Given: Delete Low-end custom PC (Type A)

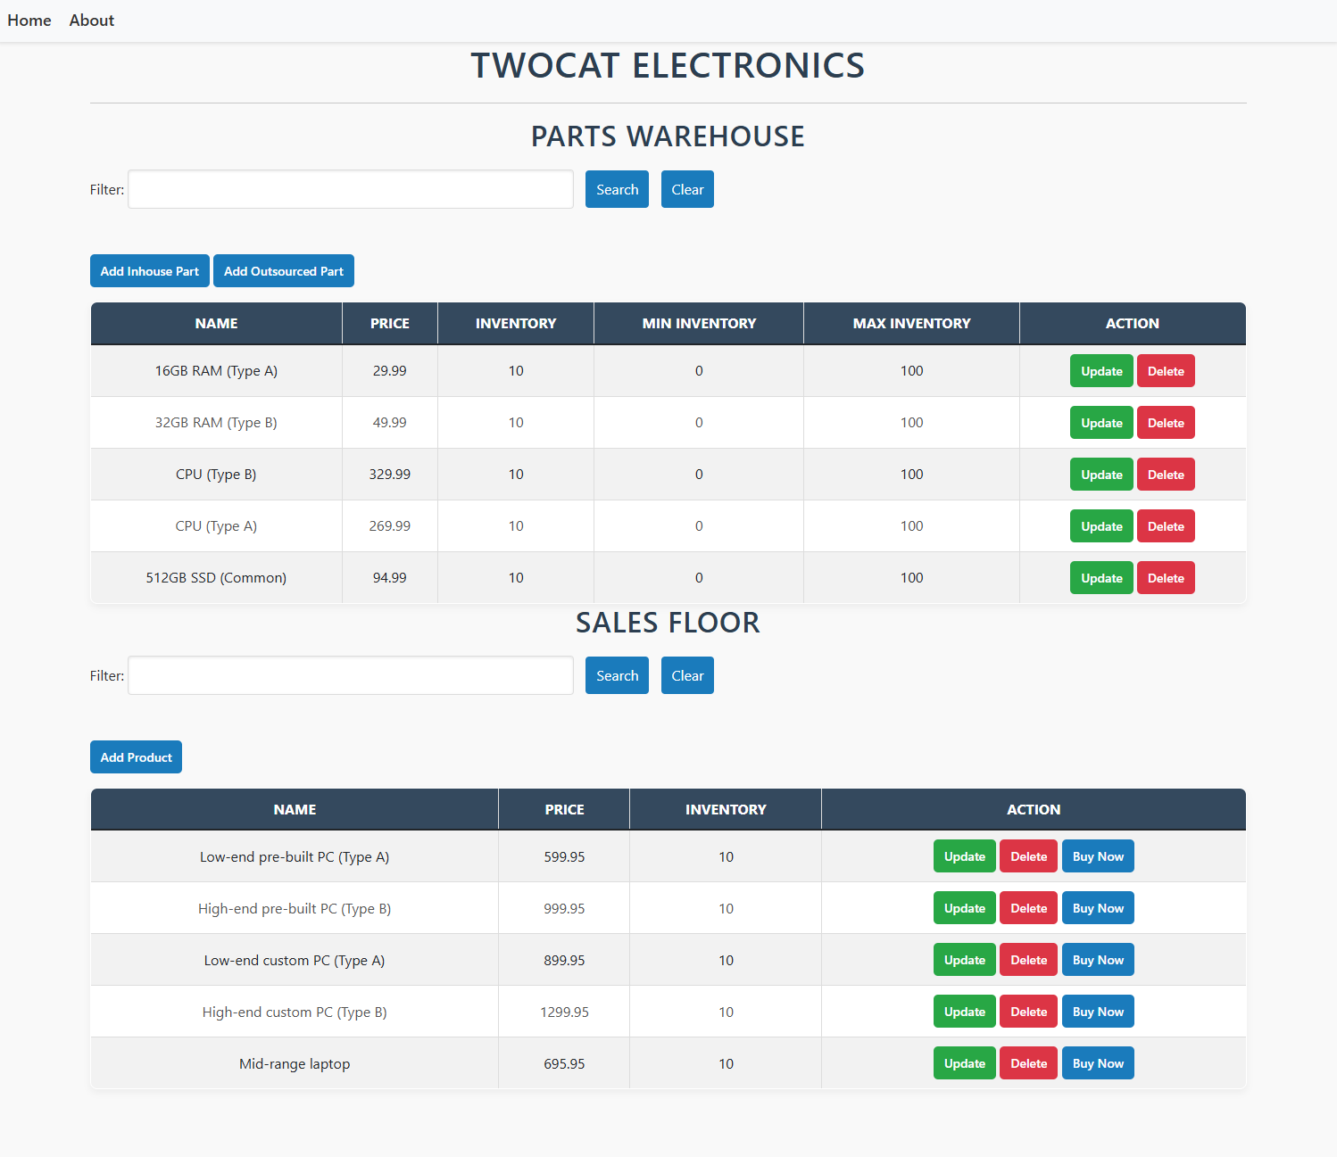Looking at the screenshot, I should click(x=1029, y=960).
